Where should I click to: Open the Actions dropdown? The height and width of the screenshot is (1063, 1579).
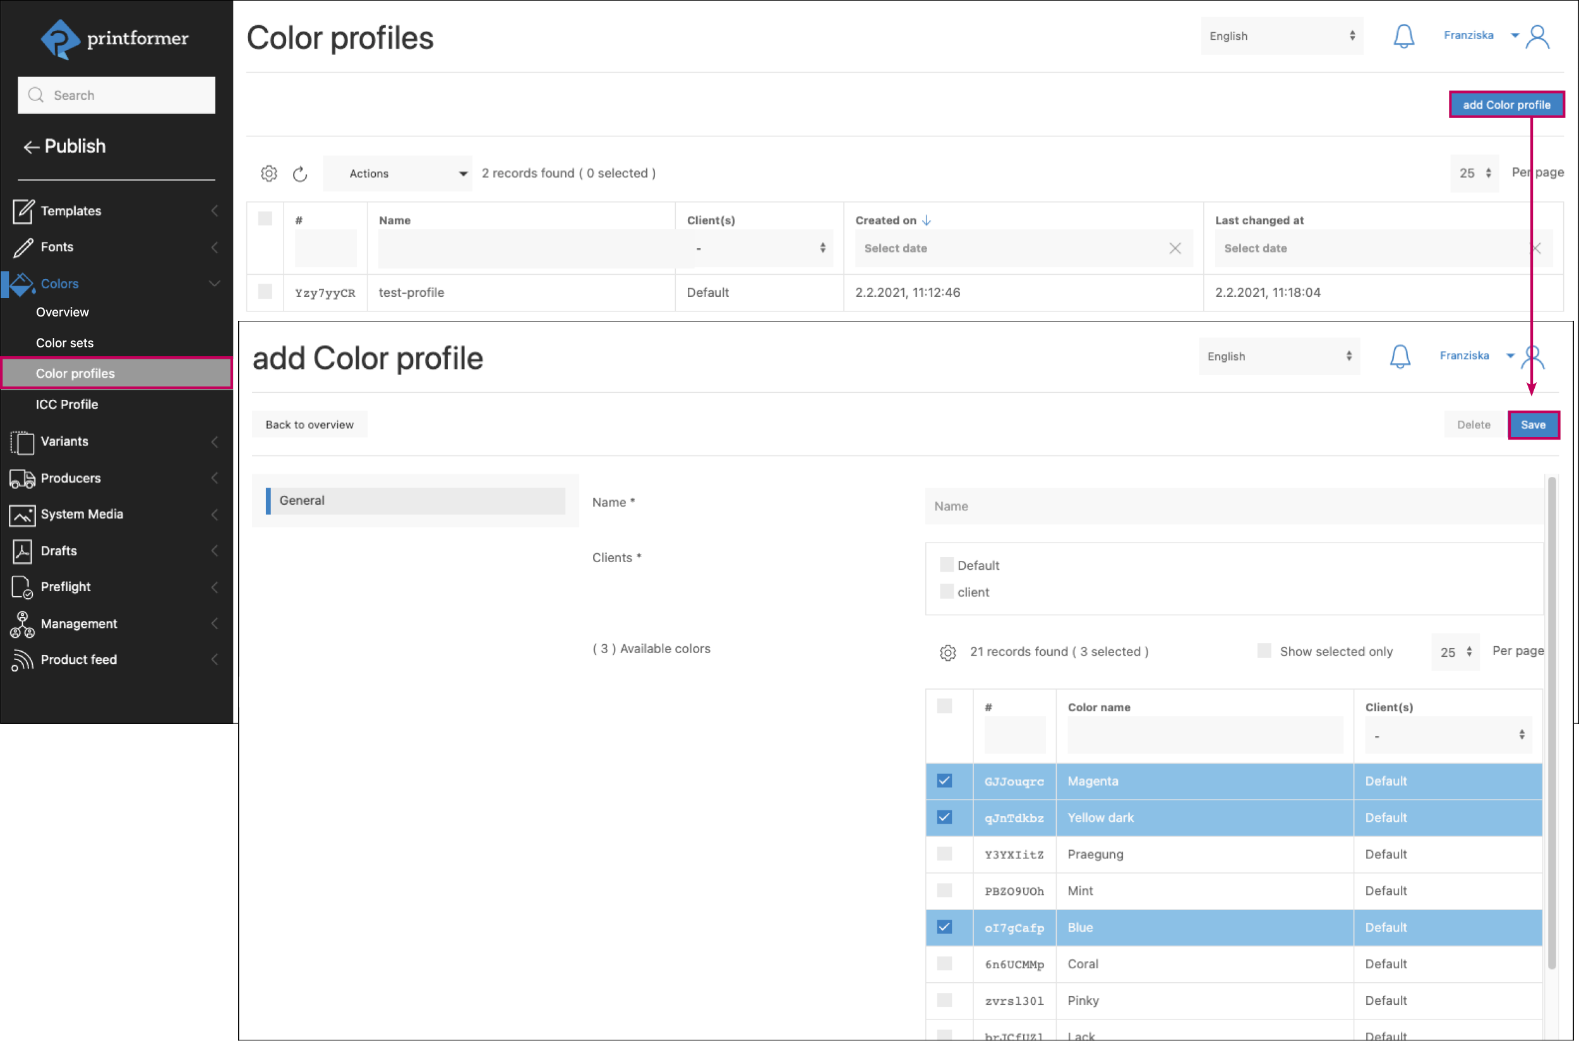397,174
